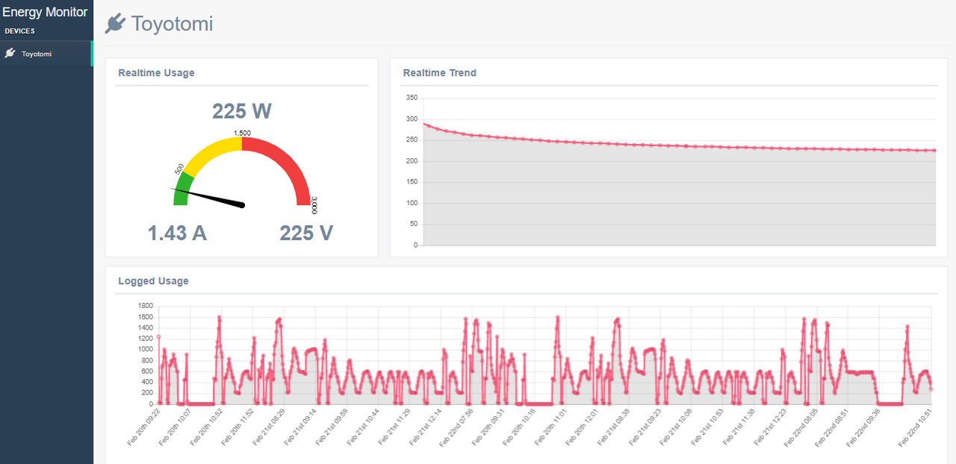
Task: Click the 1200 y-axis label on Logged Usage
Action: point(146,339)
